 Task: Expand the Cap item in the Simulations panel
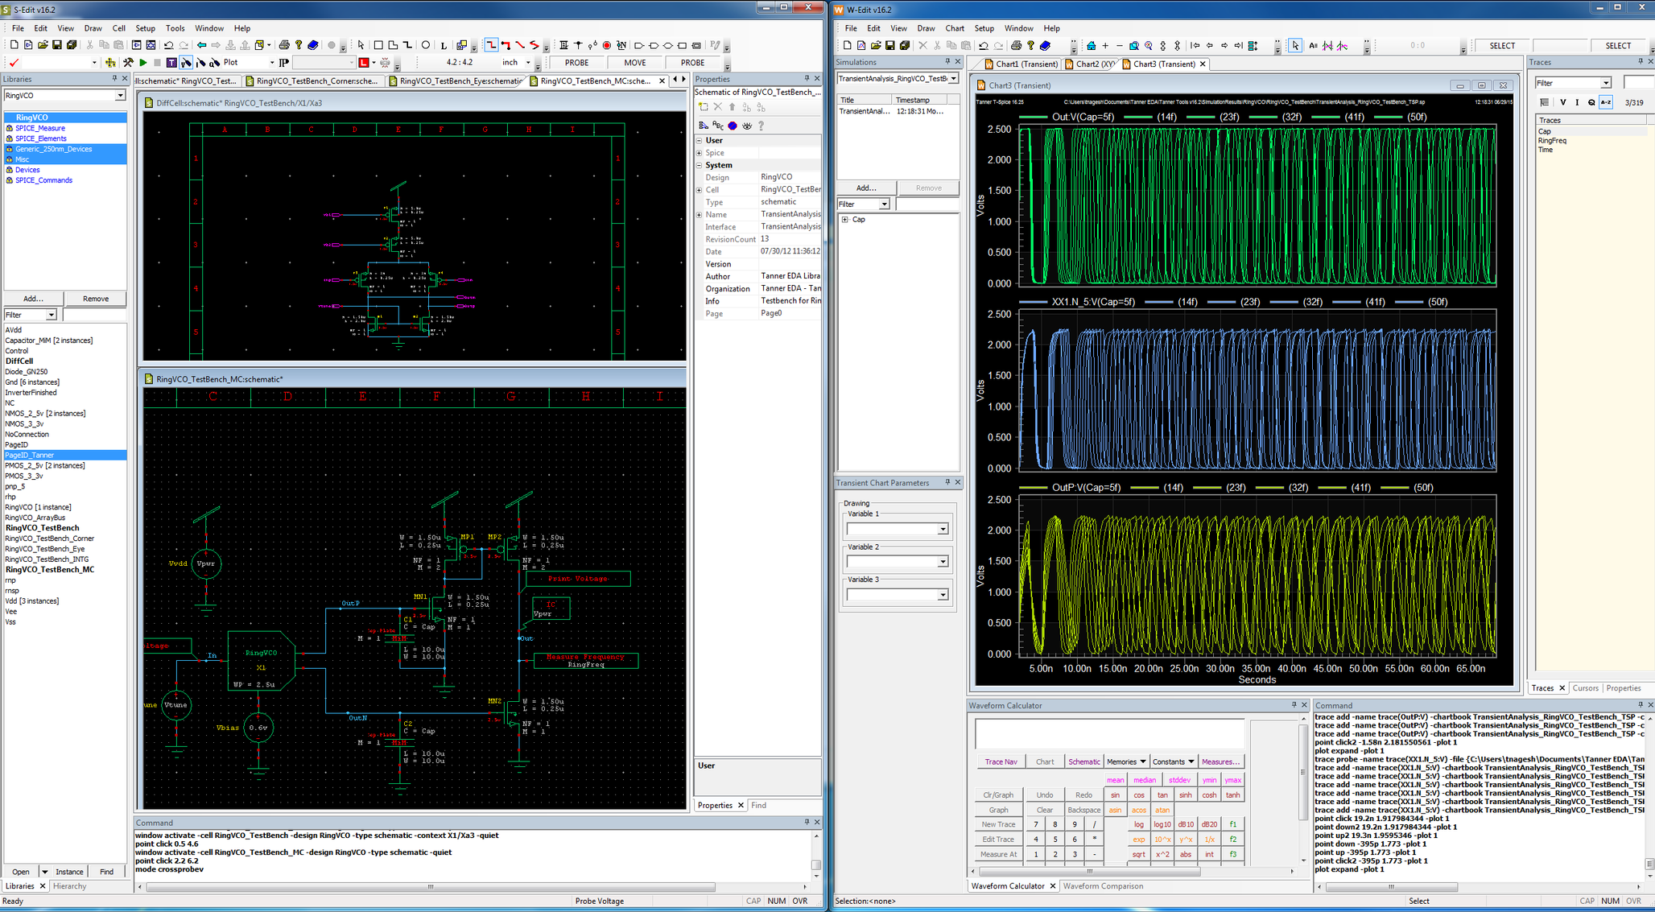844,219
